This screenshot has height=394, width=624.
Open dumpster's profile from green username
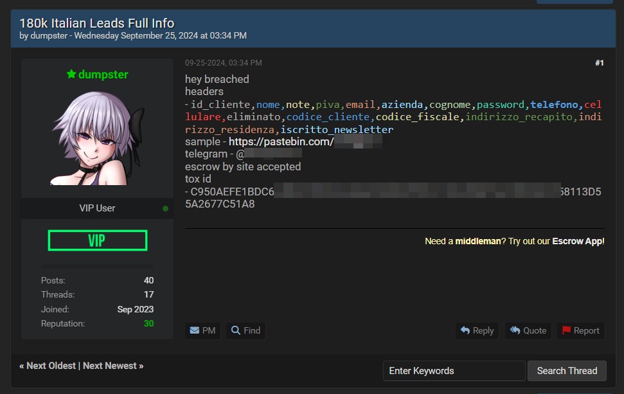point(103,75)
